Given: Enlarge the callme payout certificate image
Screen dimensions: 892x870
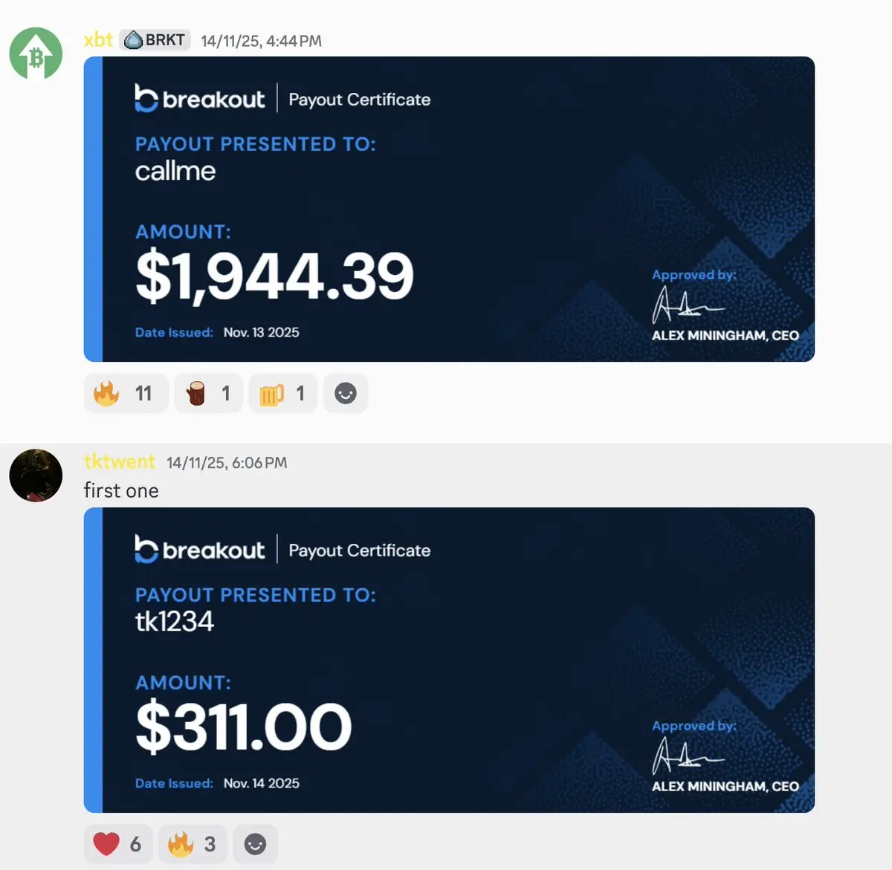Looking at the screenshot, I should [x=449, y=209].
